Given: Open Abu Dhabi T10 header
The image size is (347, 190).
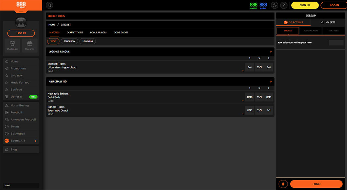Looking at the screenshot, I should [x=160, y=82].
